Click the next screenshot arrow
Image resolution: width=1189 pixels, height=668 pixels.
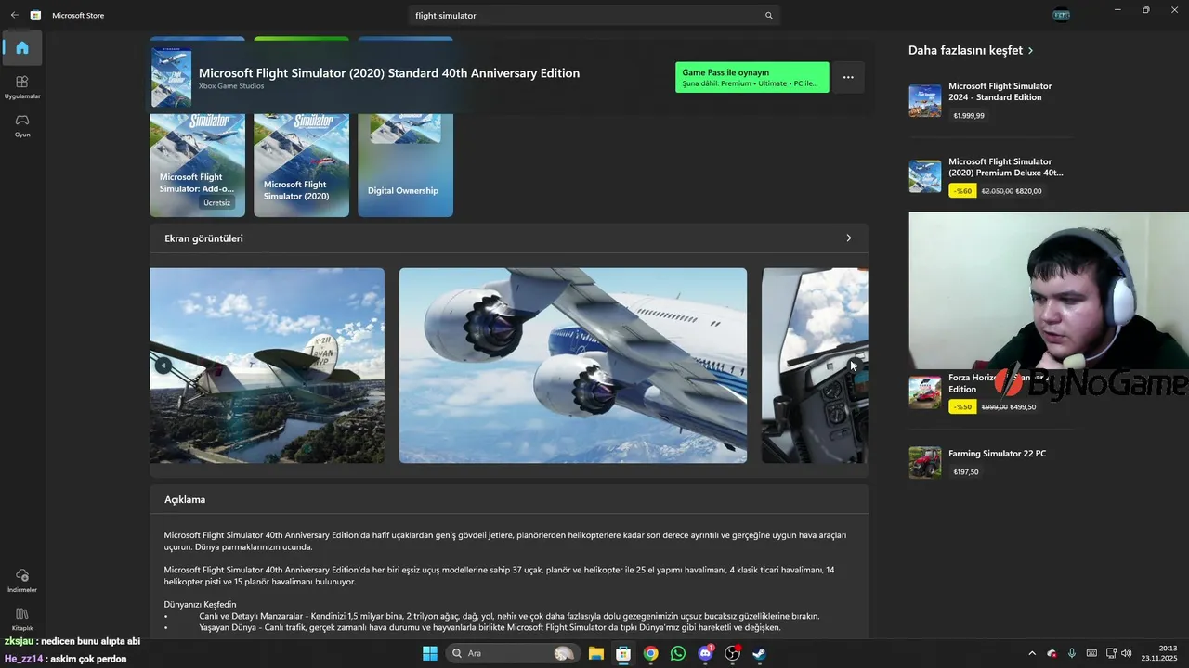856,366
